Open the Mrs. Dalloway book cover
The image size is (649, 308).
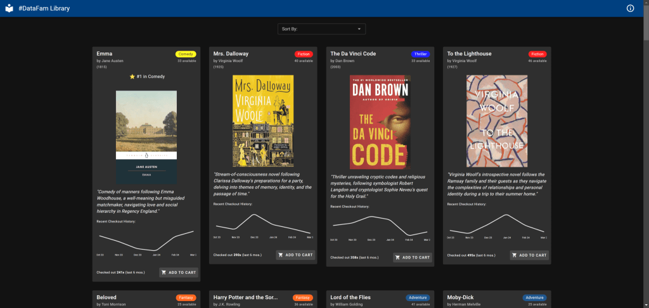(263, 122)
